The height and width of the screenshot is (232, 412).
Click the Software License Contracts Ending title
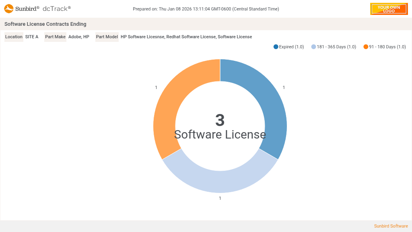coord(45,24)
